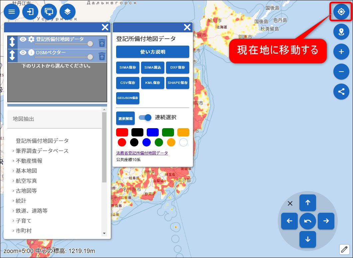Viewport: 353px width, 258px height.
Task: Click the current location crosshair button
Action: coord(341,12)
